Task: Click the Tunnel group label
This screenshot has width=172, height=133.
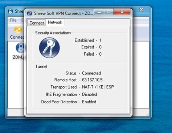Action: [41, 66]
